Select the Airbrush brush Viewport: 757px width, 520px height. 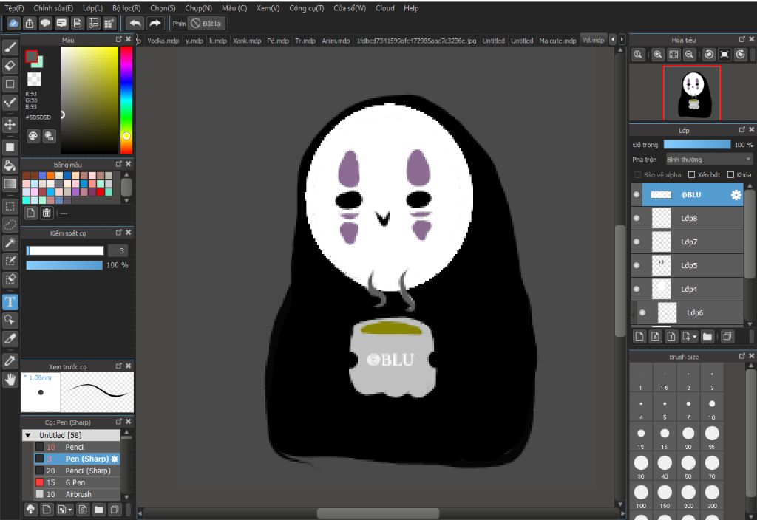77,494
